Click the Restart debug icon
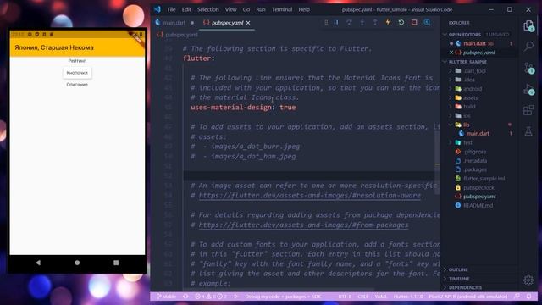The height and width of the screenshot is (305, 542). 401,23
